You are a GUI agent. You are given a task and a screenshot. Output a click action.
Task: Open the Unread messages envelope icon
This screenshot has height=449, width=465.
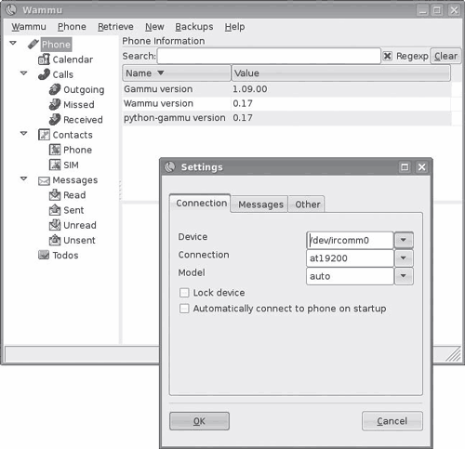point(55,225)
